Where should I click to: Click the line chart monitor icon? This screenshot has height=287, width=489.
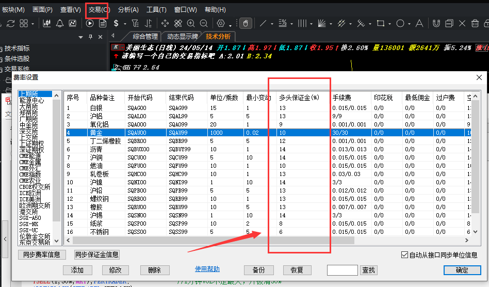coord(72,23)
